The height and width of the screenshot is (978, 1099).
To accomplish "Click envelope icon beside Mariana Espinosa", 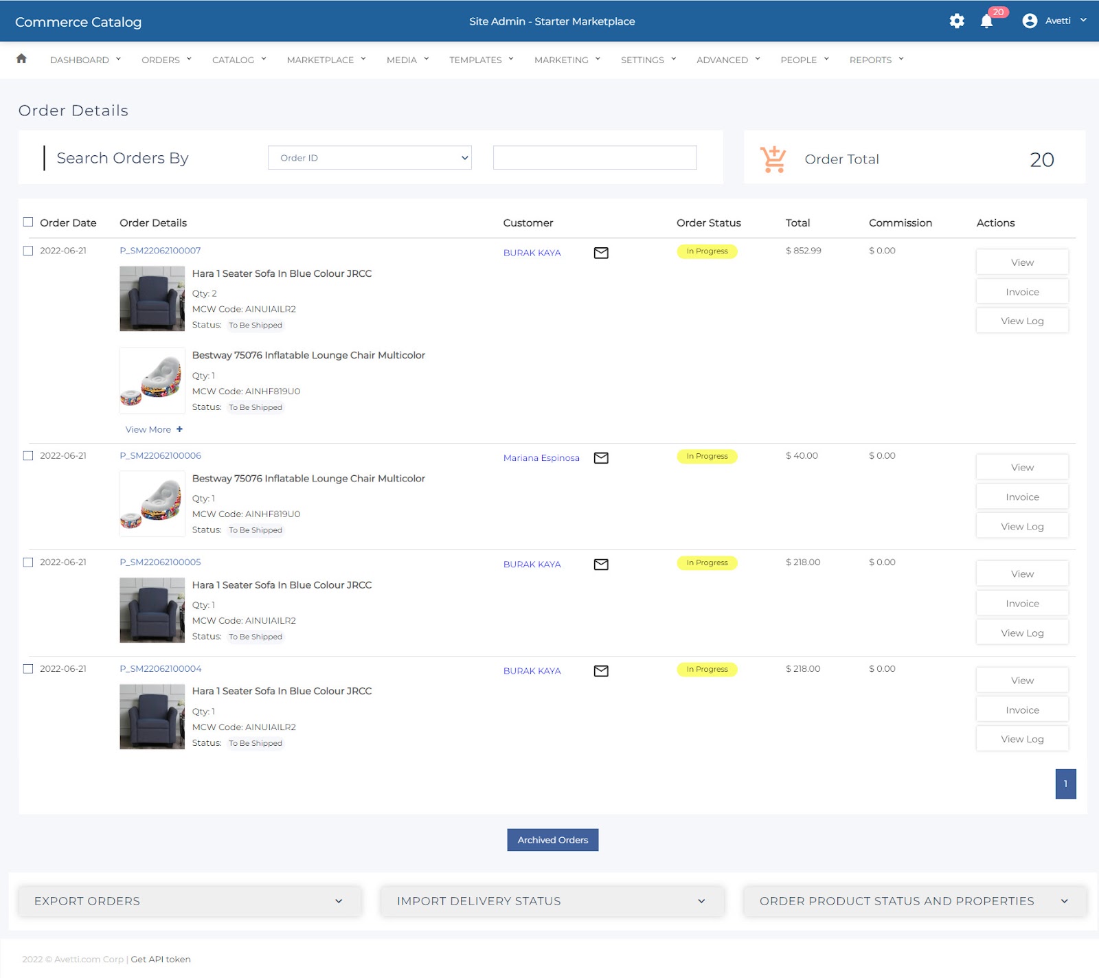I will pyautogui.click(x=601, y=458).
